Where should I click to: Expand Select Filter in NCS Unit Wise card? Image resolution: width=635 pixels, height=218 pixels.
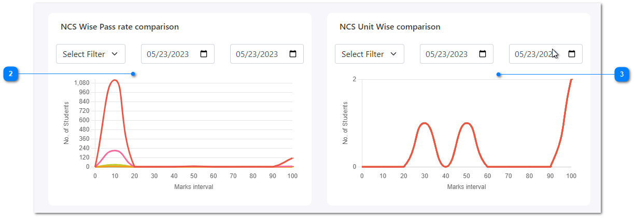click(370, 54)
